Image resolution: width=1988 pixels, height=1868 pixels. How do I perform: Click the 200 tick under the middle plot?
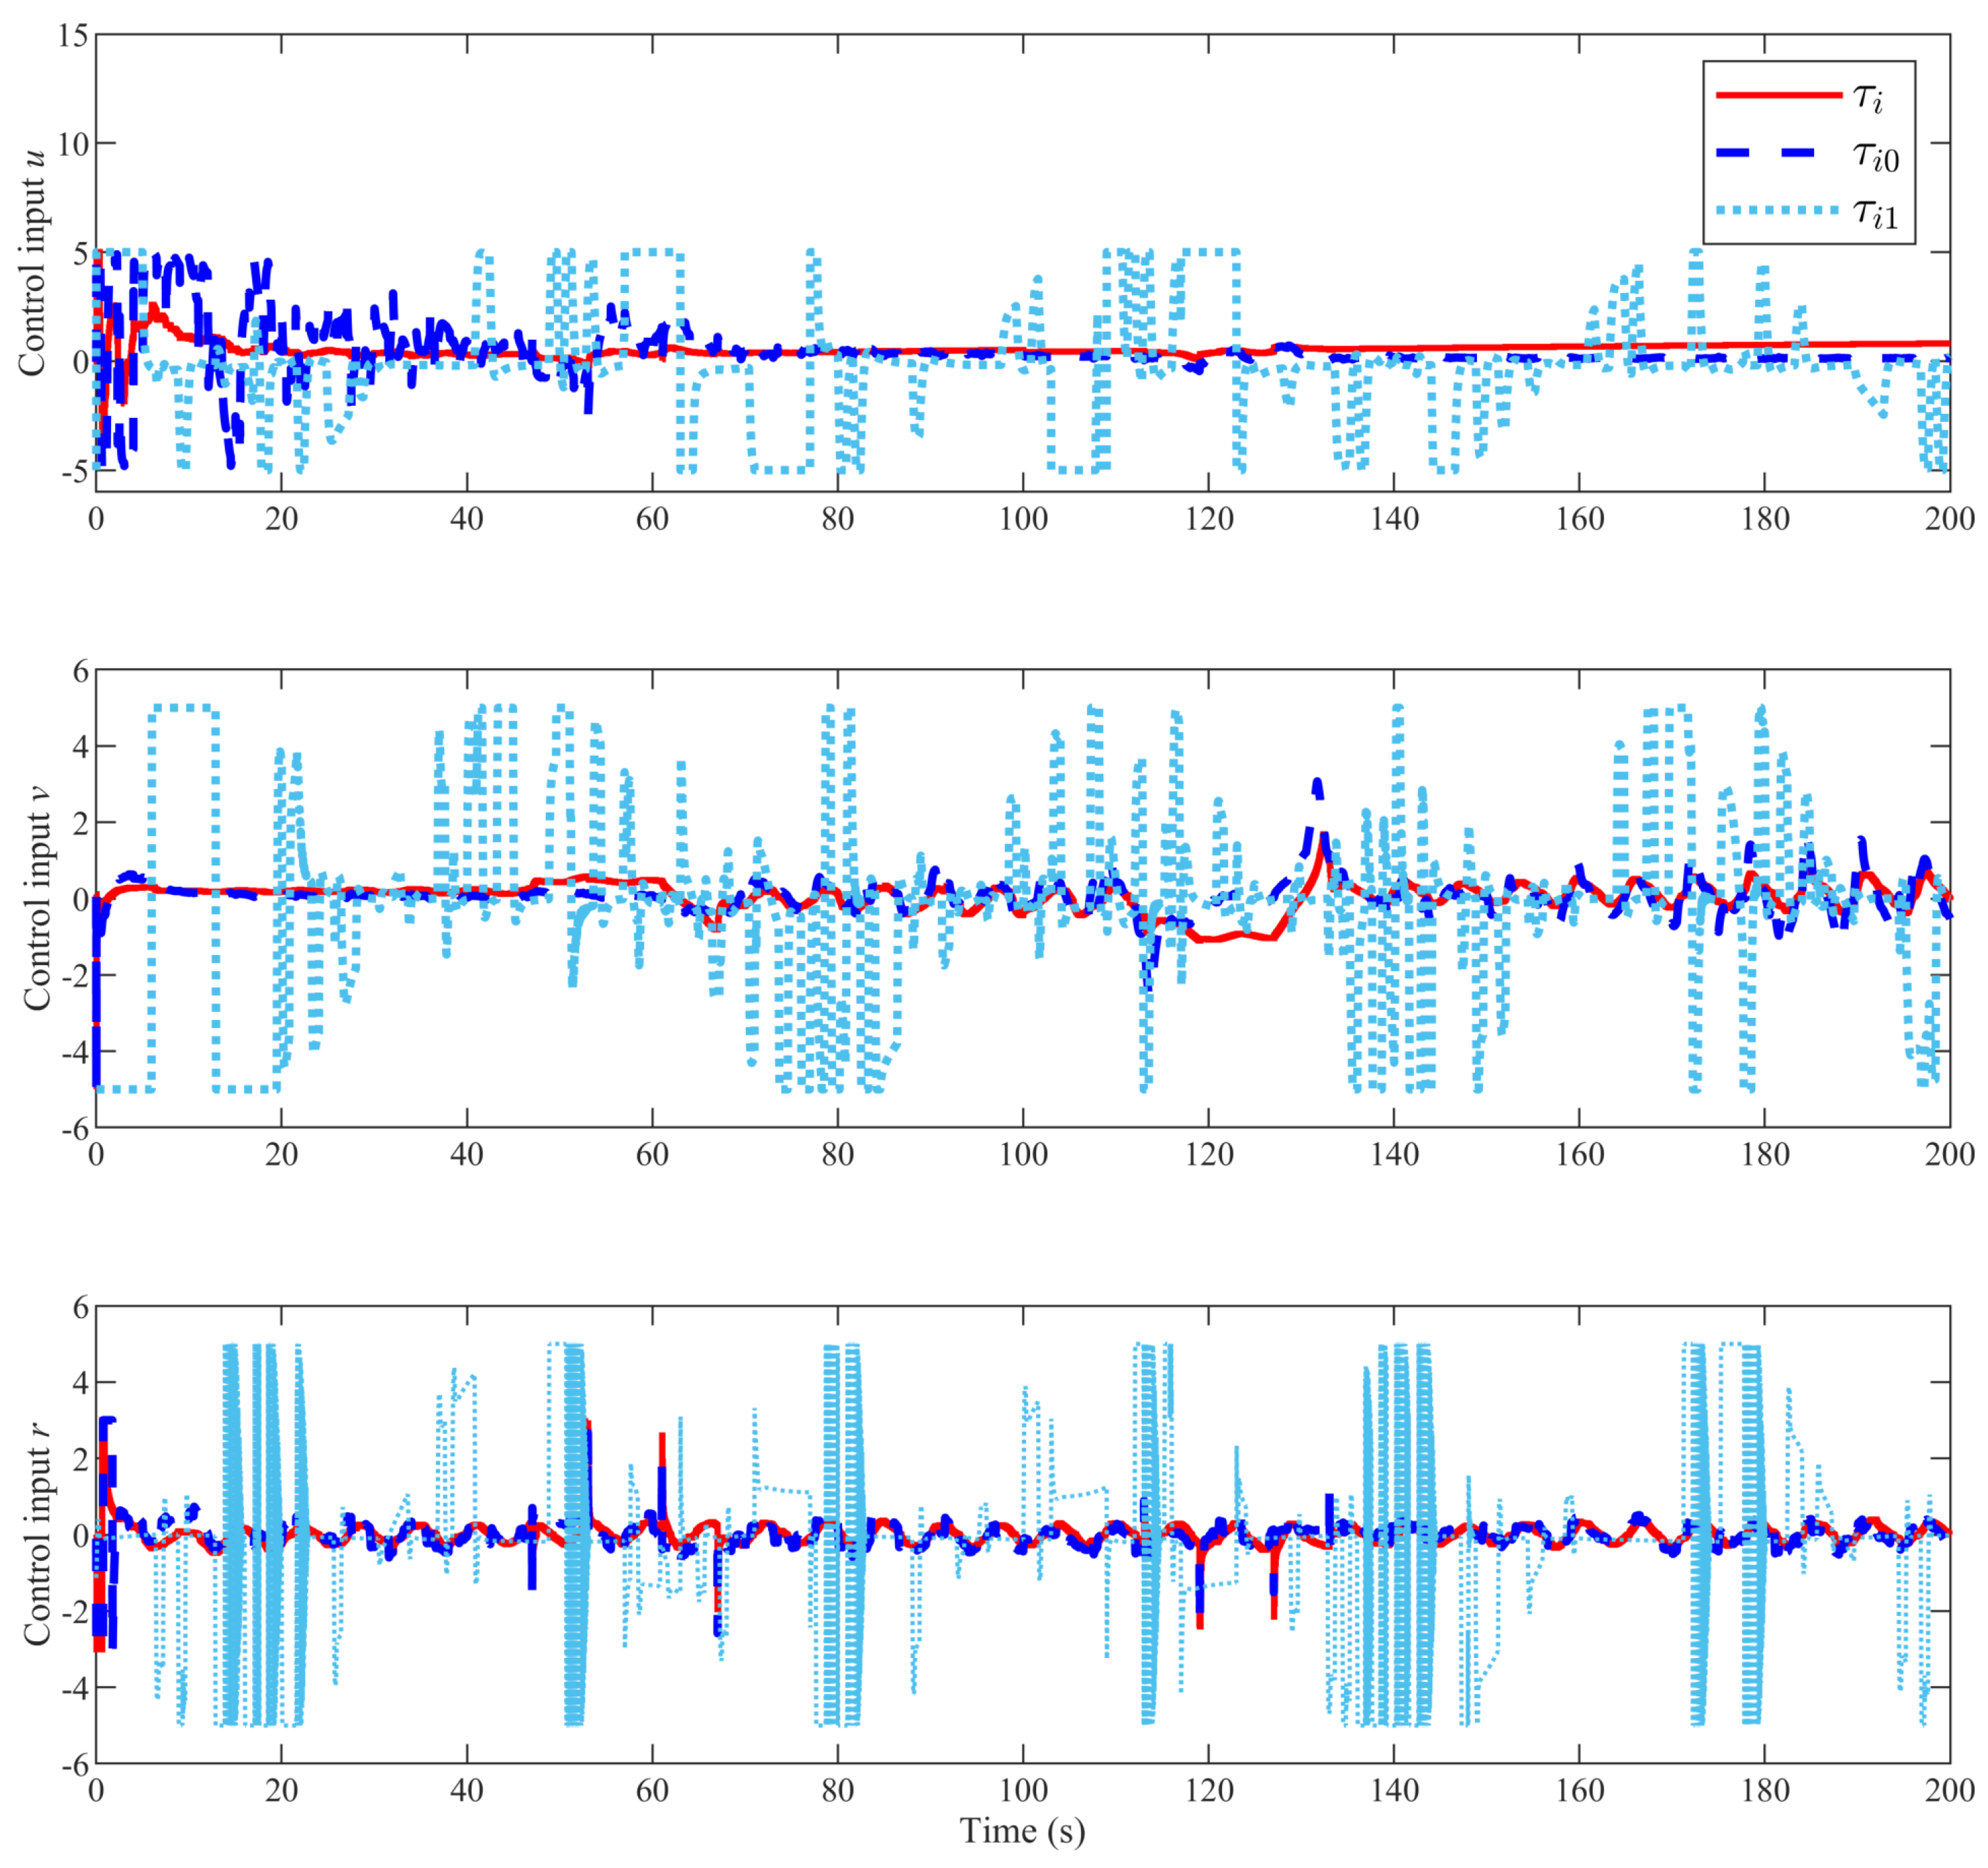coord(1950,1155)
